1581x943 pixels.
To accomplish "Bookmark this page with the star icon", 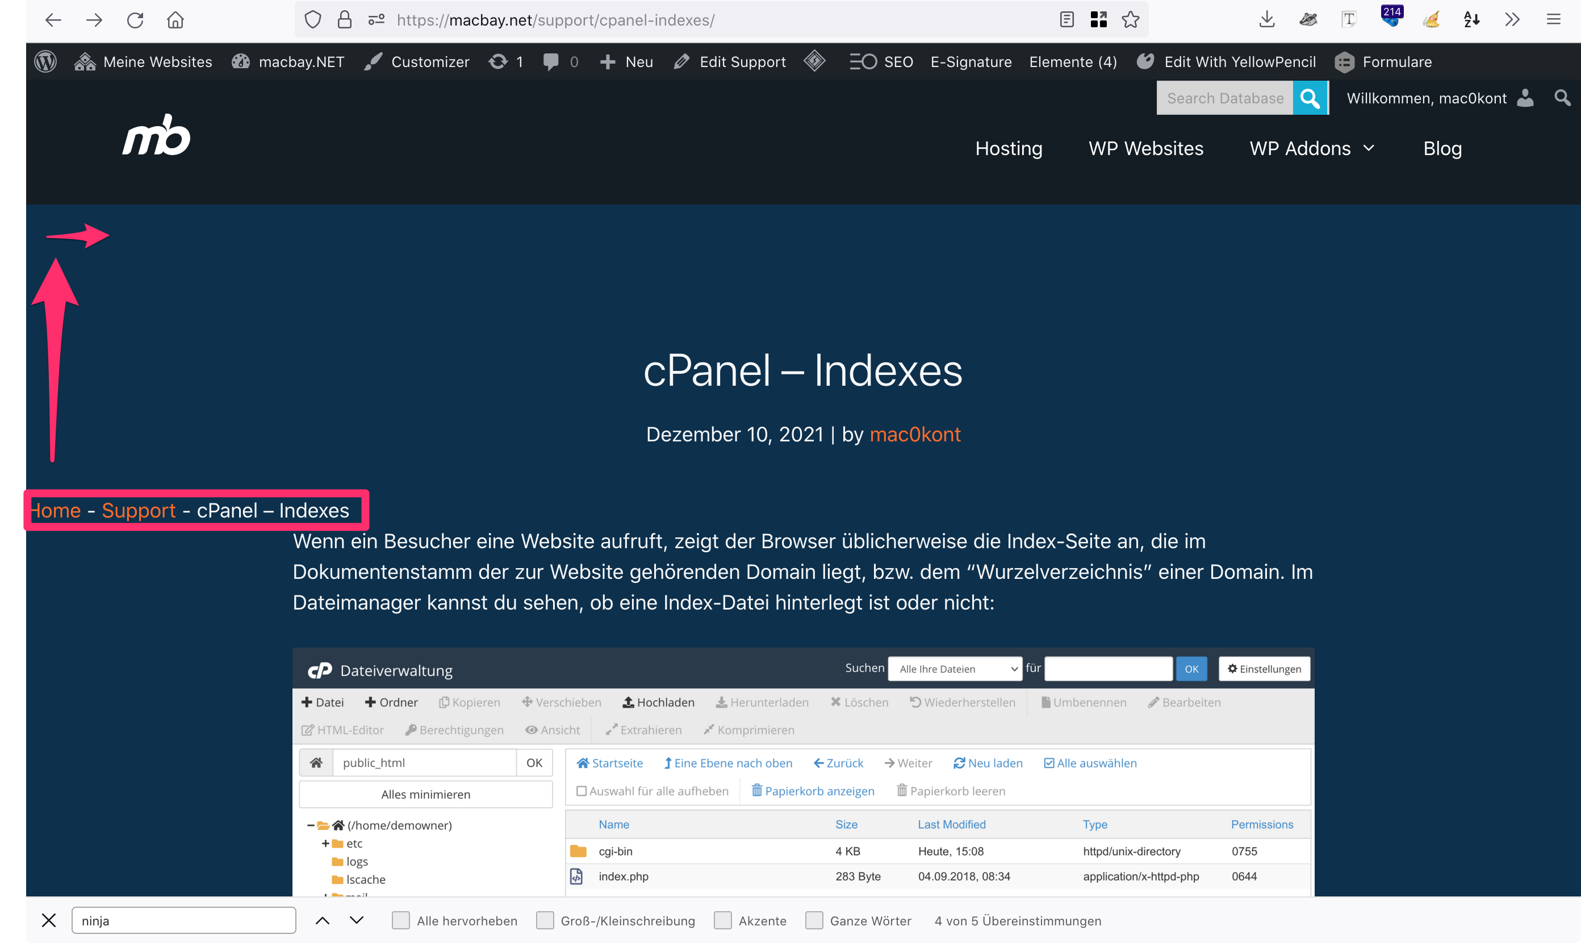I will click(1131, 20).
